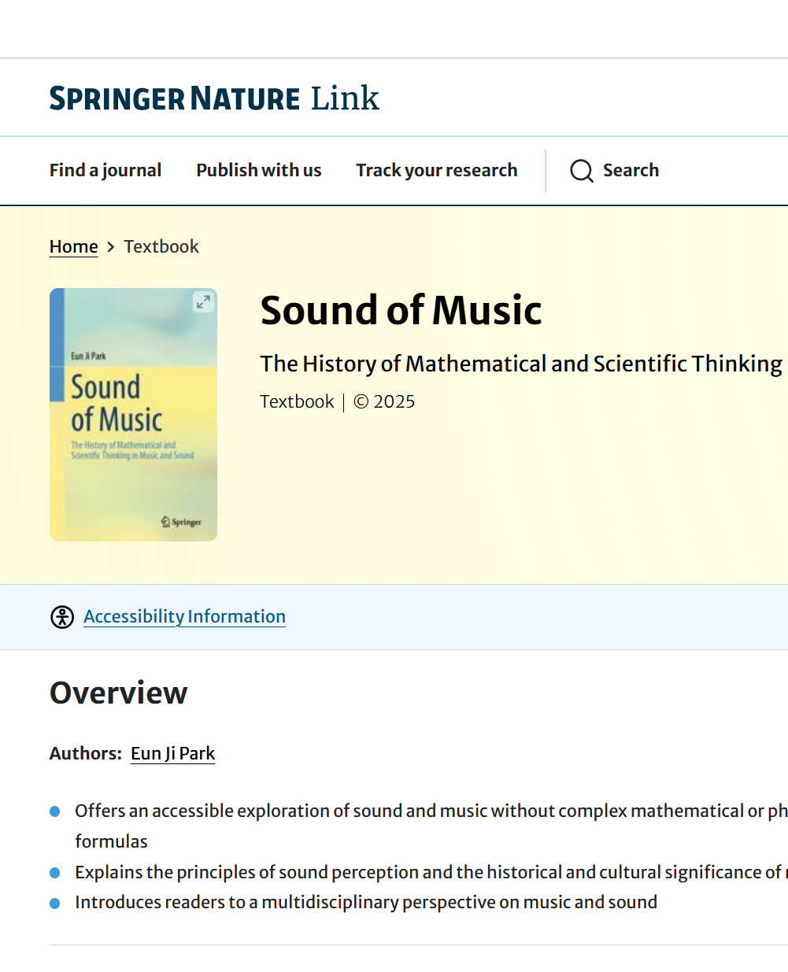788x972 pixels.
Task: Click the Springer logo on book cover
Action: pyautogui.click(x=182, y=522)
